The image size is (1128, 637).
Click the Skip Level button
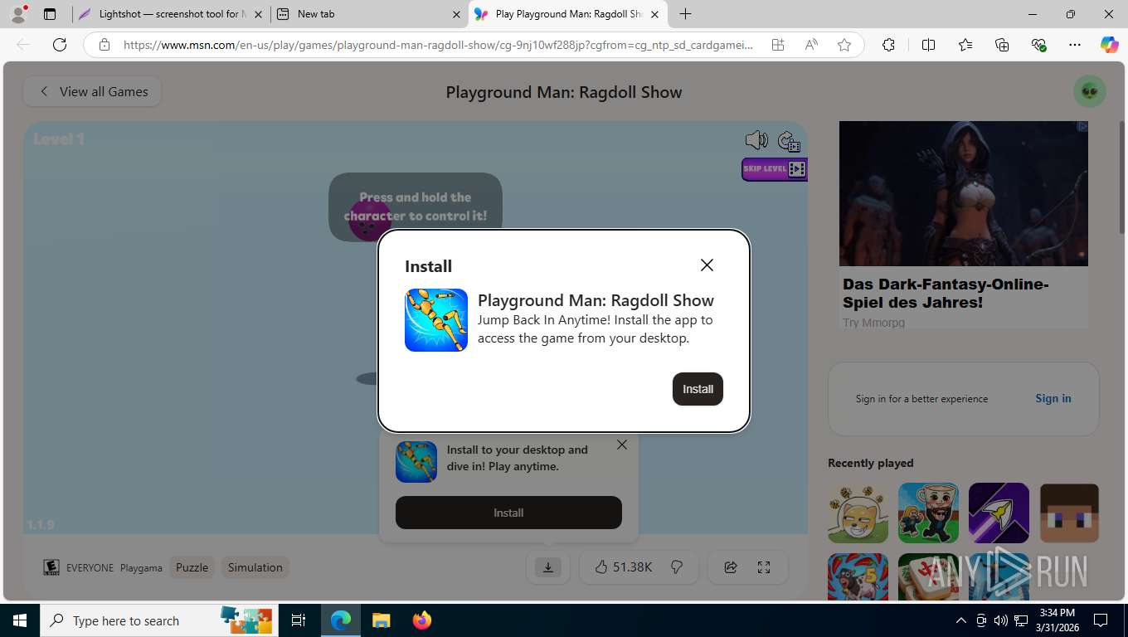pos(774,169)
